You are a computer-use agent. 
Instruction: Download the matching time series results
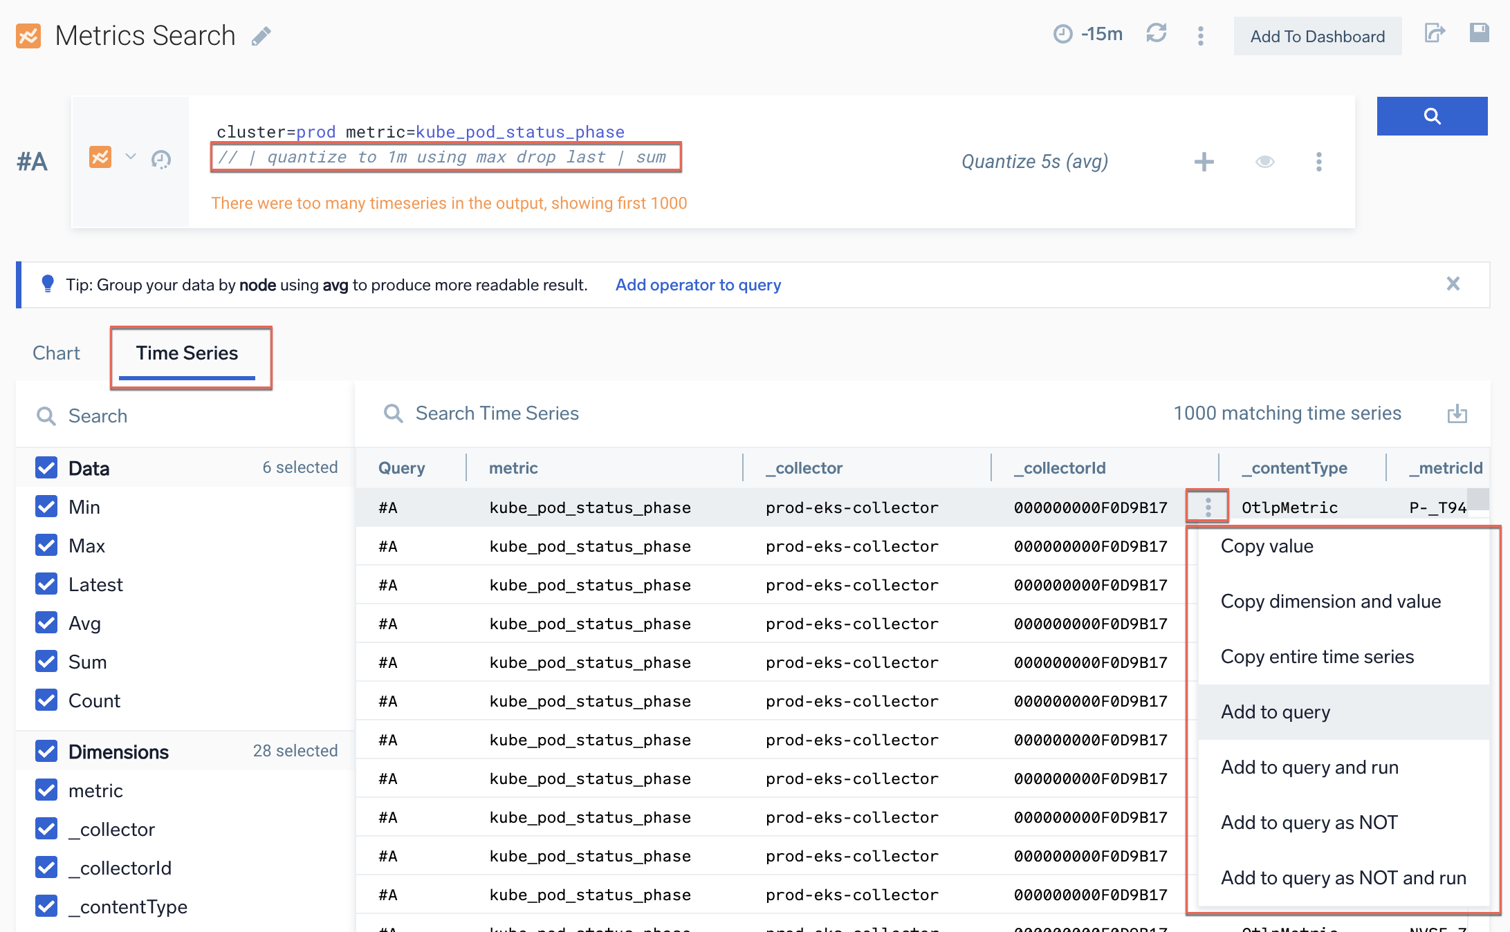1457,413
